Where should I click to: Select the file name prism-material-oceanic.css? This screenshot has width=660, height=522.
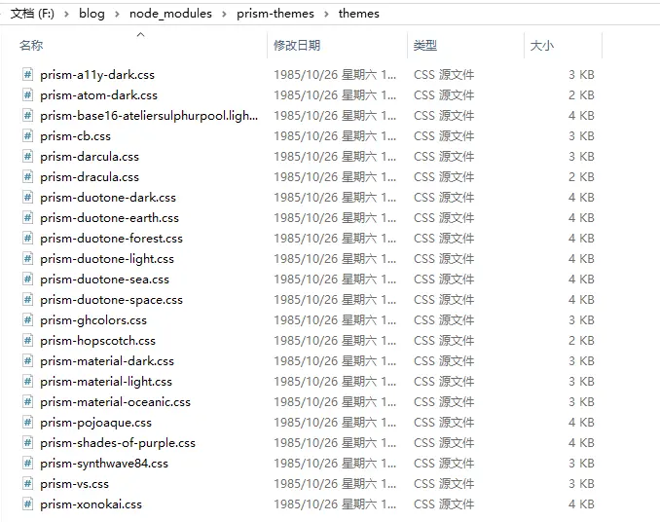[x=115, y=402]
